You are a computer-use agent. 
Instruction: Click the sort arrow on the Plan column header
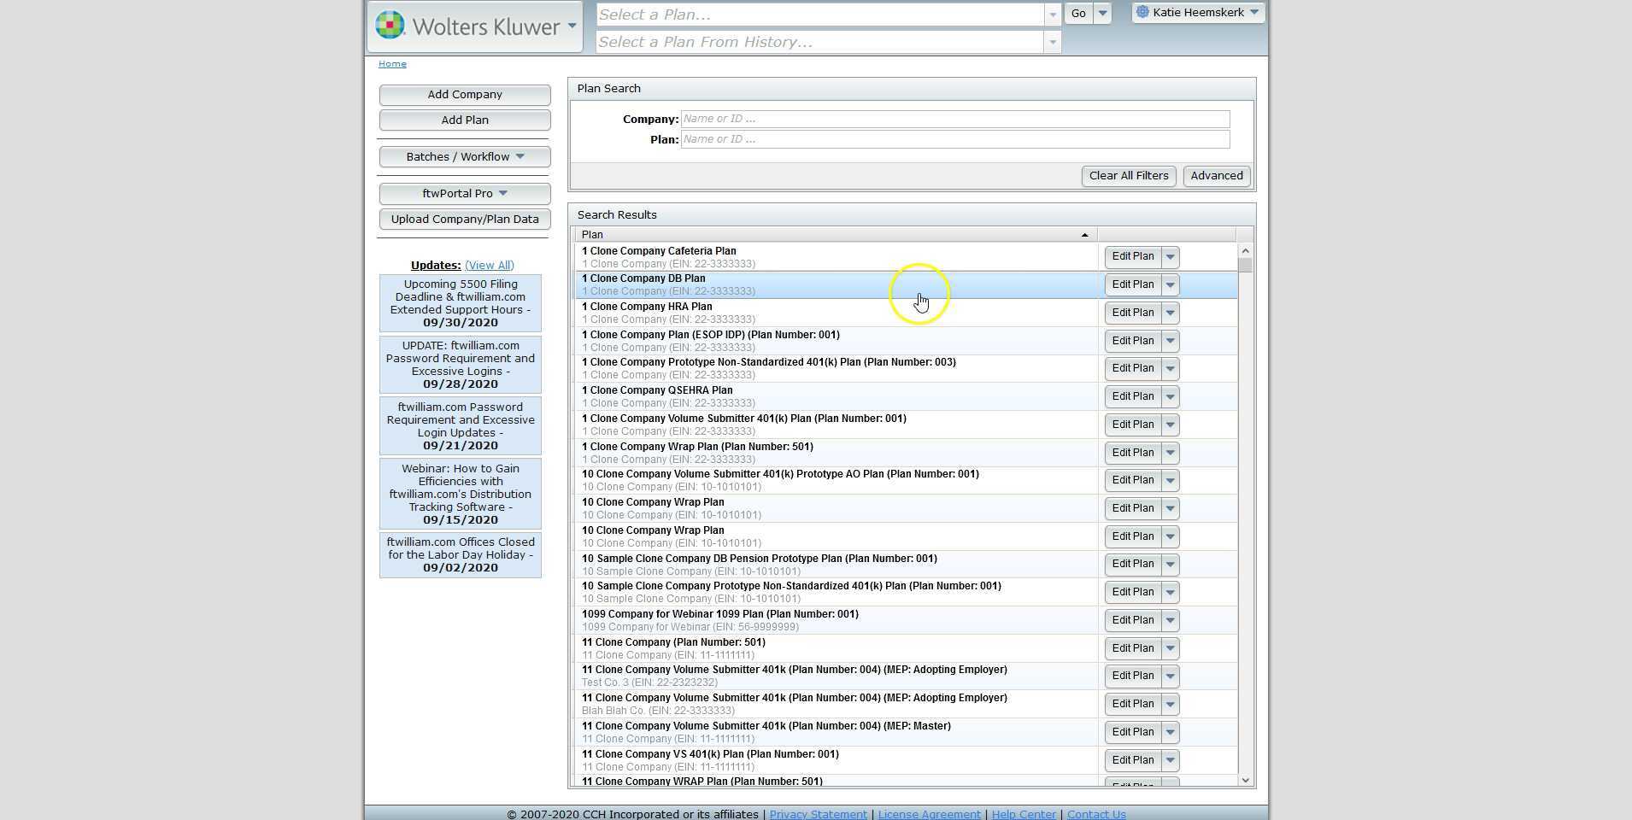click(x=1083, y=234)
